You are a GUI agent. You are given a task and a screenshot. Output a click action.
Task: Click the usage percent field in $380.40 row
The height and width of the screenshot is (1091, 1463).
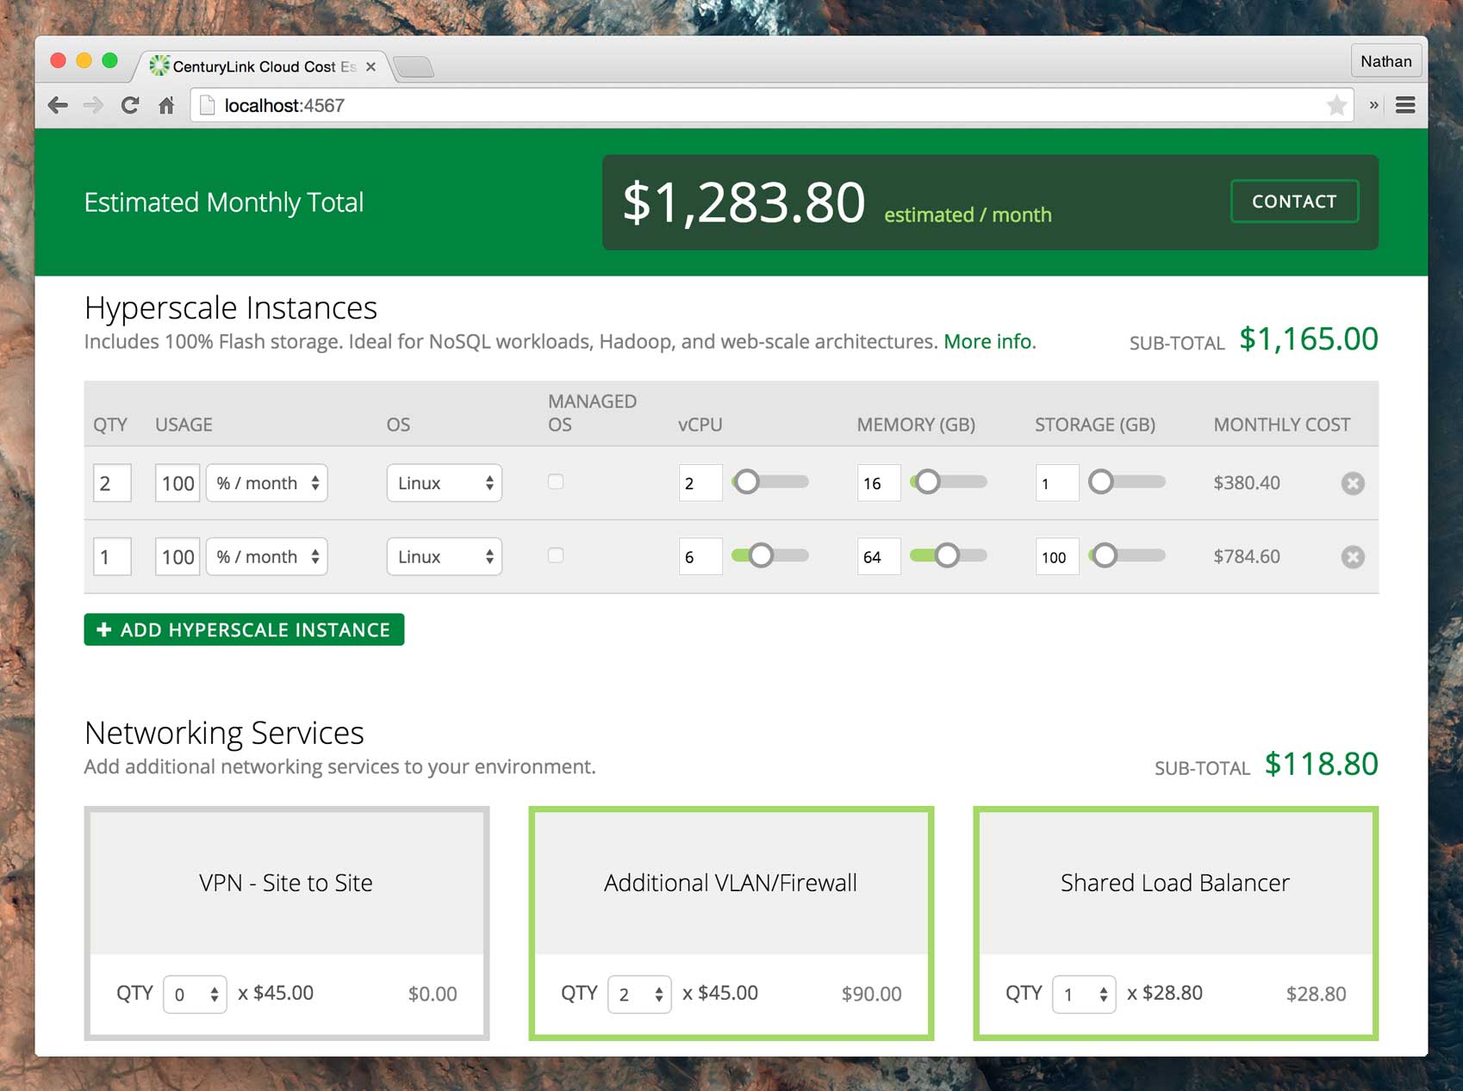[x=177, y=483]
